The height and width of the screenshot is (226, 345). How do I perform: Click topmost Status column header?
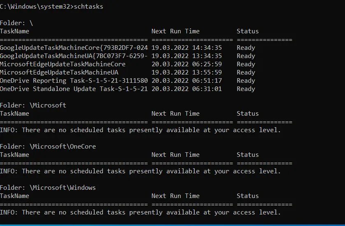(x=247, y=31)
